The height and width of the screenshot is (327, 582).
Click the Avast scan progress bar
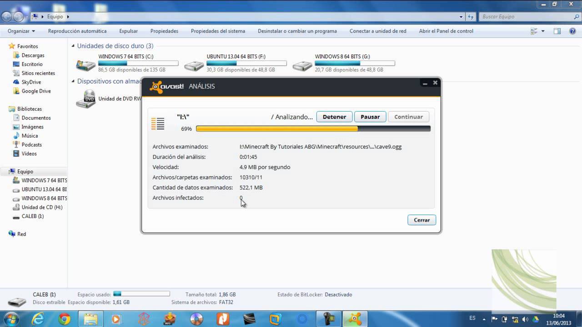click(313, 129)
